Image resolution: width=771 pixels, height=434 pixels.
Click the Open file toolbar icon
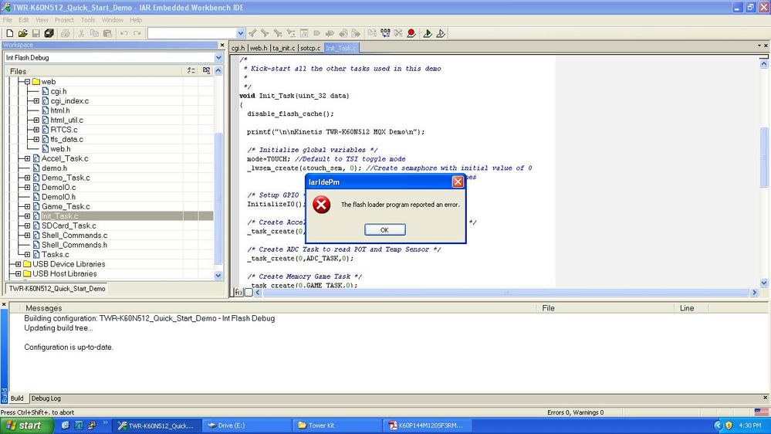tap(22, 33)
